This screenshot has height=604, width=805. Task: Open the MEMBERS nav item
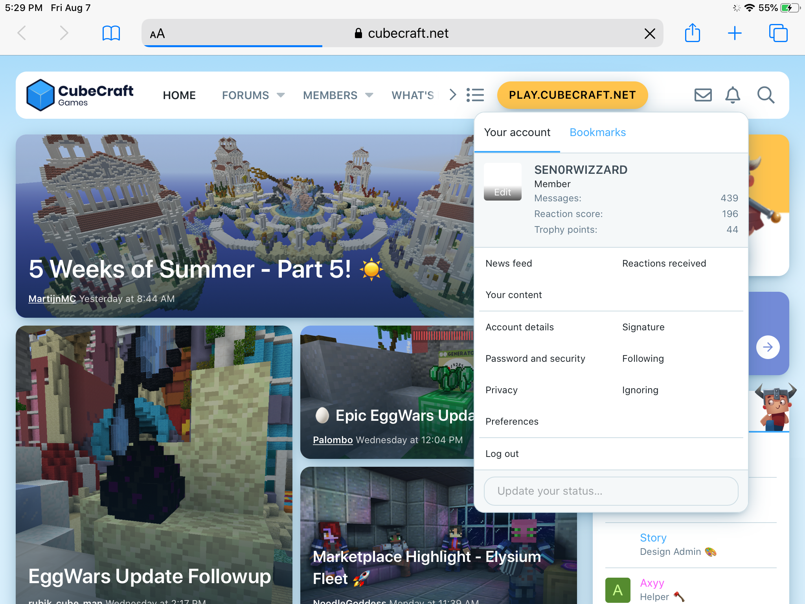[x=330, y=95]
